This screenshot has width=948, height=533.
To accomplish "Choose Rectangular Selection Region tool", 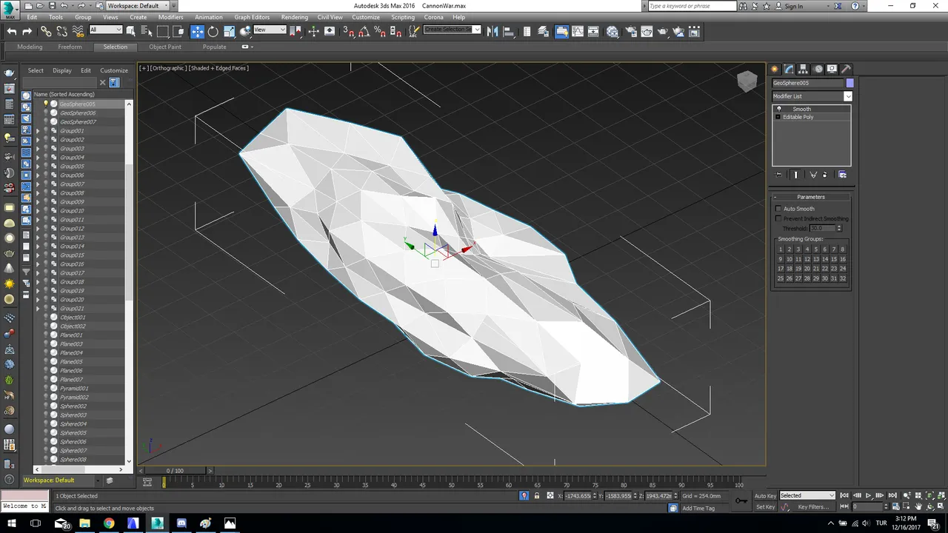I will 163,31.
